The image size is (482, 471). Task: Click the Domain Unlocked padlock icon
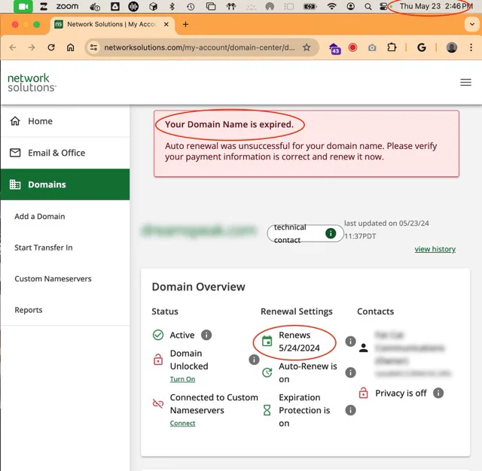(x=158, y=359)
